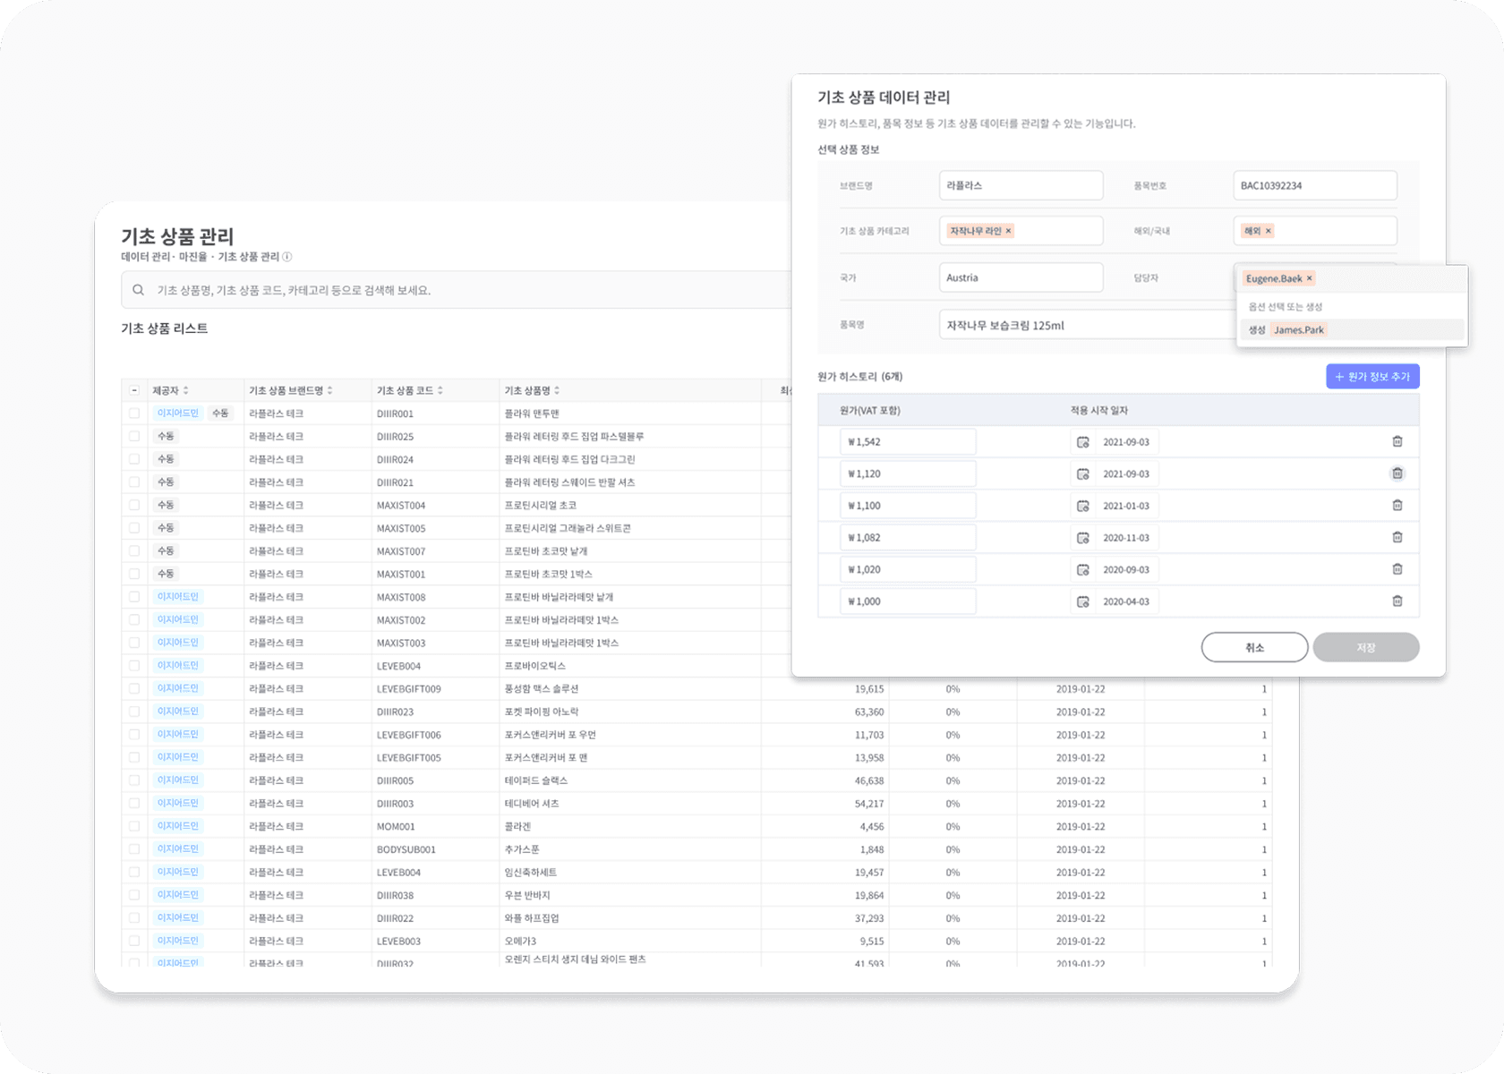
Task: Click the ₩1,542 cost input
Action: pos(908,442)
